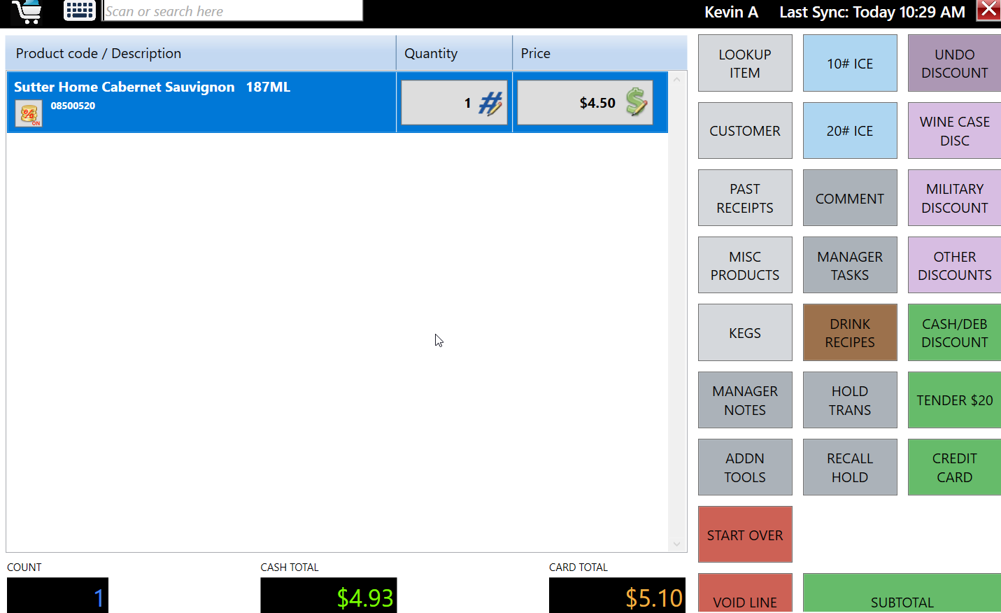Screen dimensions: 1001x613
Task: Open MANAGER TASKS
Action: click(x=850, y=265)
